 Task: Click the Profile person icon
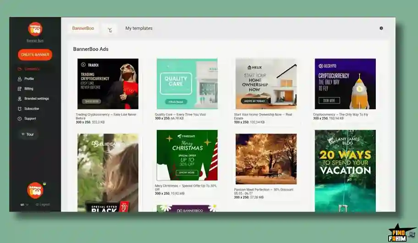tap(19, 79)
